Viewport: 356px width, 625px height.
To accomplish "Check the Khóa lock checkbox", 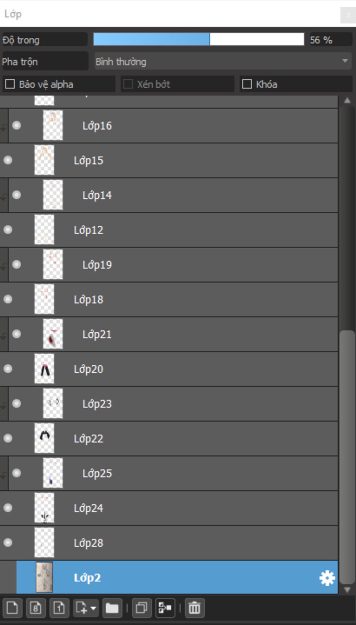I will [x=247, y=84].
